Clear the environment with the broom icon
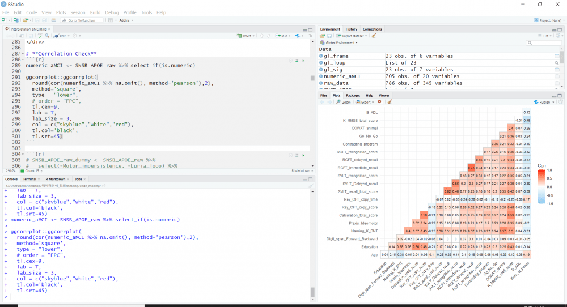The width and height of the screenshot is (567, 307). 374,36
